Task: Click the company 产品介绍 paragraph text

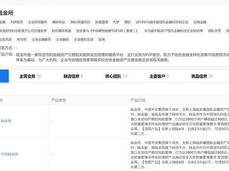Action: [123, 57]
